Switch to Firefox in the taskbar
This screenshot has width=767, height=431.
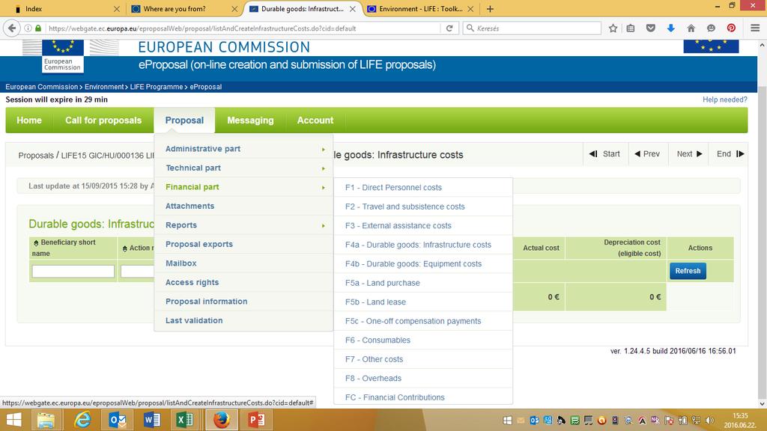222,420
